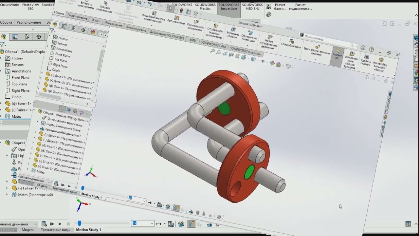Switch to SOLIDWORKS CAM tab in the tilted window
Screen dimensions: 419x236
click(x=213, y=44)
